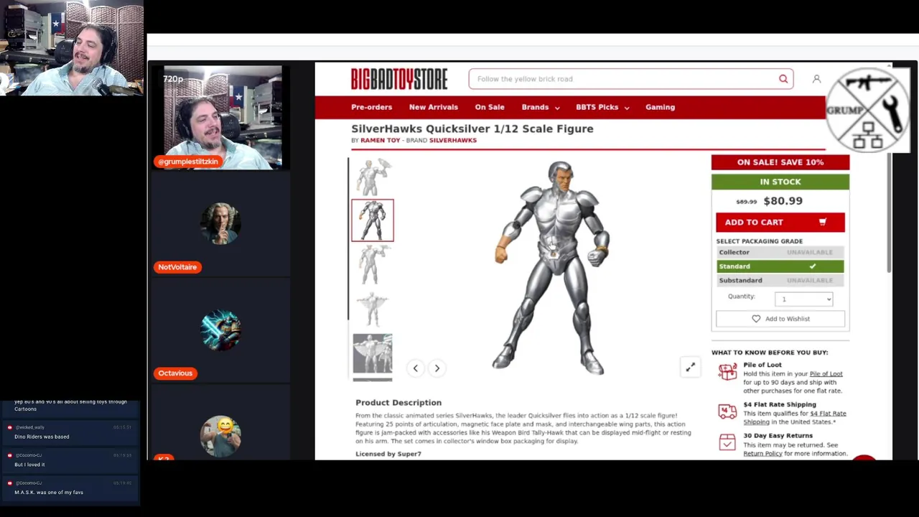Click the Add to Wishlist button
This screenshot has height=517, width=919.
tap(780, 319)
